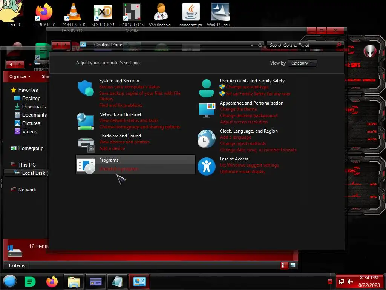
Task: Click Find and fix problems link
Action: tap(121, 106)
